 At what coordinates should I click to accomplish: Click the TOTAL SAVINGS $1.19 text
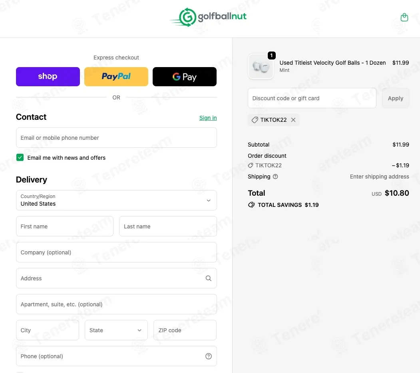(288, 205)
